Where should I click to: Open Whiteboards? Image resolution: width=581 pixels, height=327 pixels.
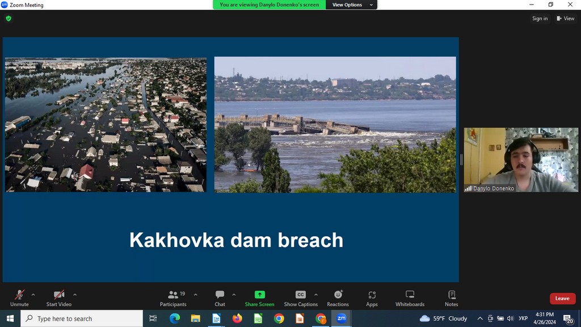[410, 298]
